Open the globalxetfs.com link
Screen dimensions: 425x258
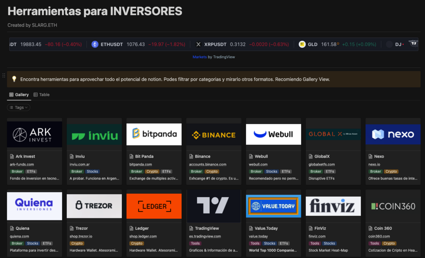coord(322,164)
